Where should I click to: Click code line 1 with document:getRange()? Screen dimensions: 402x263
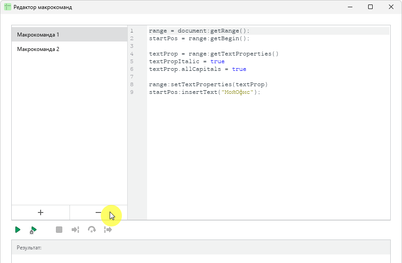coord(199,31)
